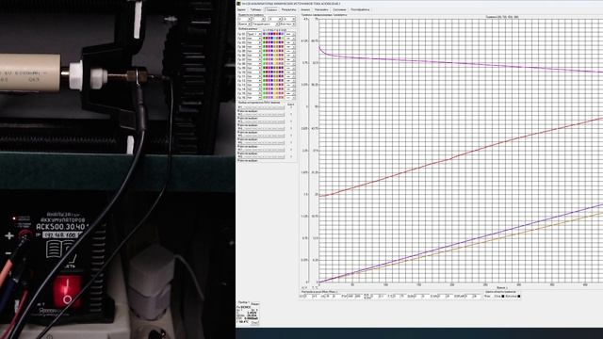Switch to the Состояние tab
The width and height of the screenshot is (603, 339).
(x=339, y=9)
